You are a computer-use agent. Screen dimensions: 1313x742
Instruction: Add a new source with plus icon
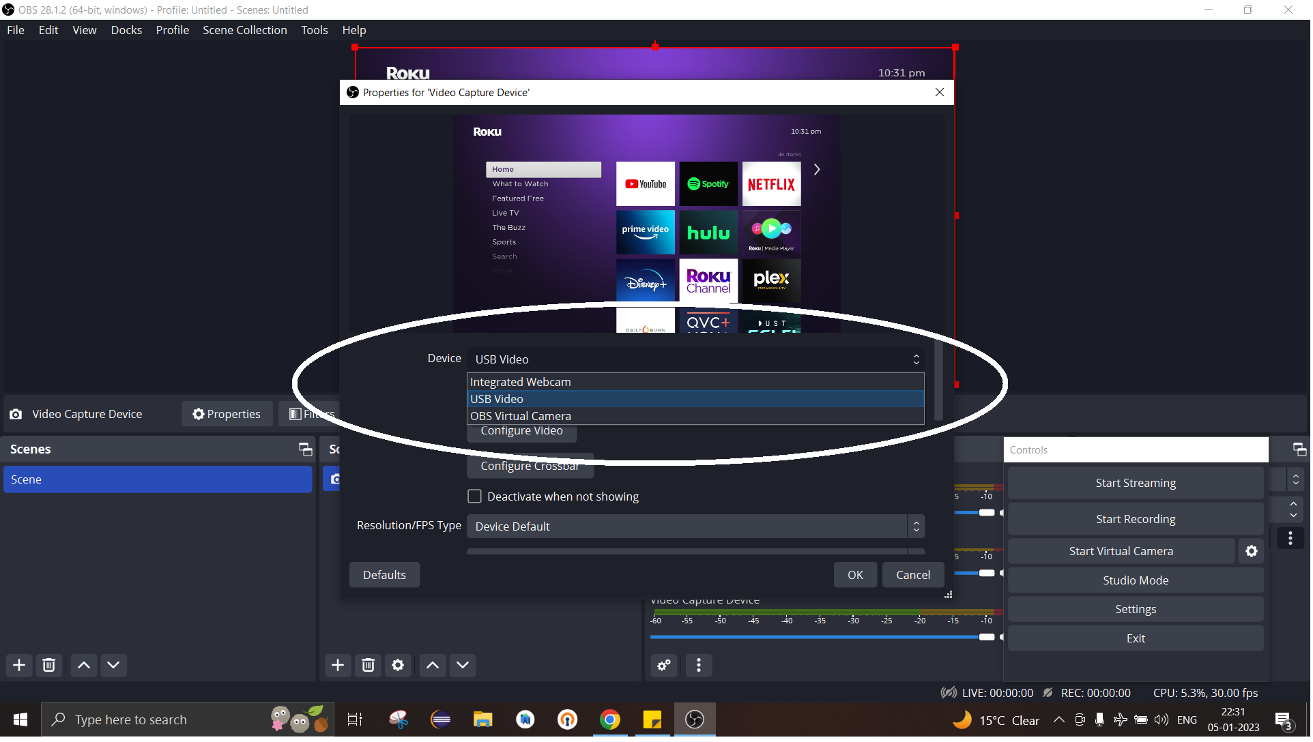tap(338, 666)
